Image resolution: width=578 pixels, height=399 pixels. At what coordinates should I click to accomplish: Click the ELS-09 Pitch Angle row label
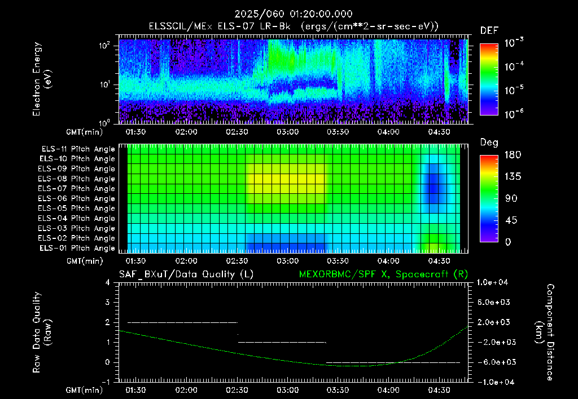pos(76,169)
